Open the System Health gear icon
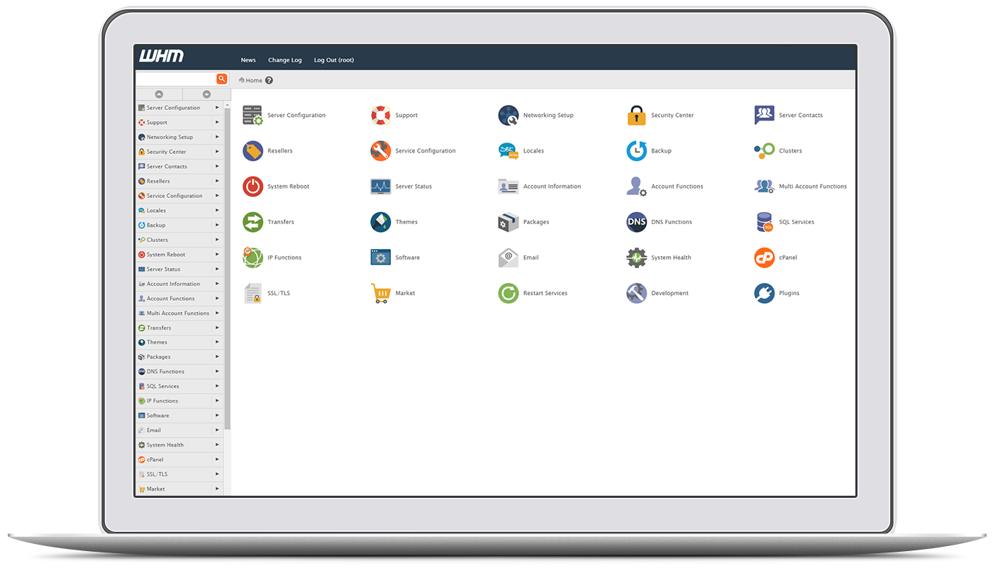993x583 pixels. [x=636, y=257]
